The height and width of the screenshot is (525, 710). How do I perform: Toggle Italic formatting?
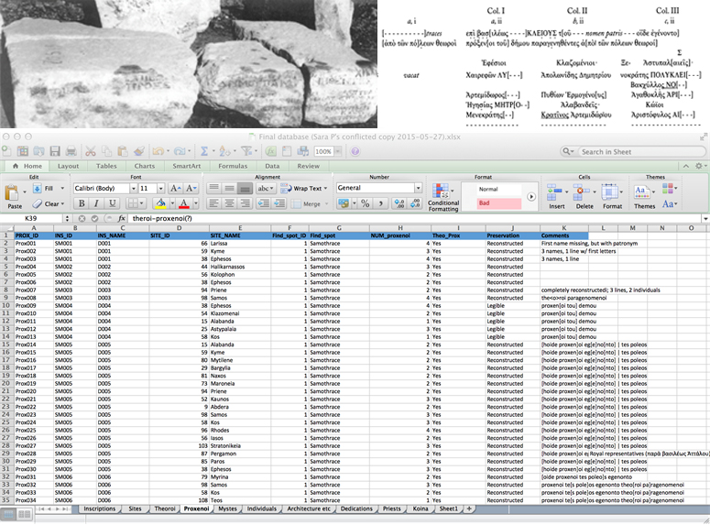coord(94,203)
